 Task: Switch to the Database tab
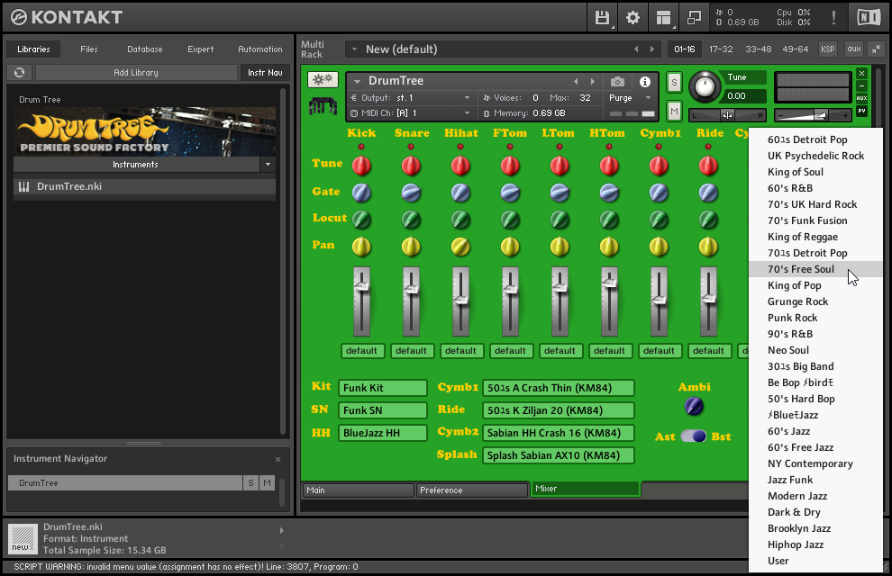(x=144, y=49)
